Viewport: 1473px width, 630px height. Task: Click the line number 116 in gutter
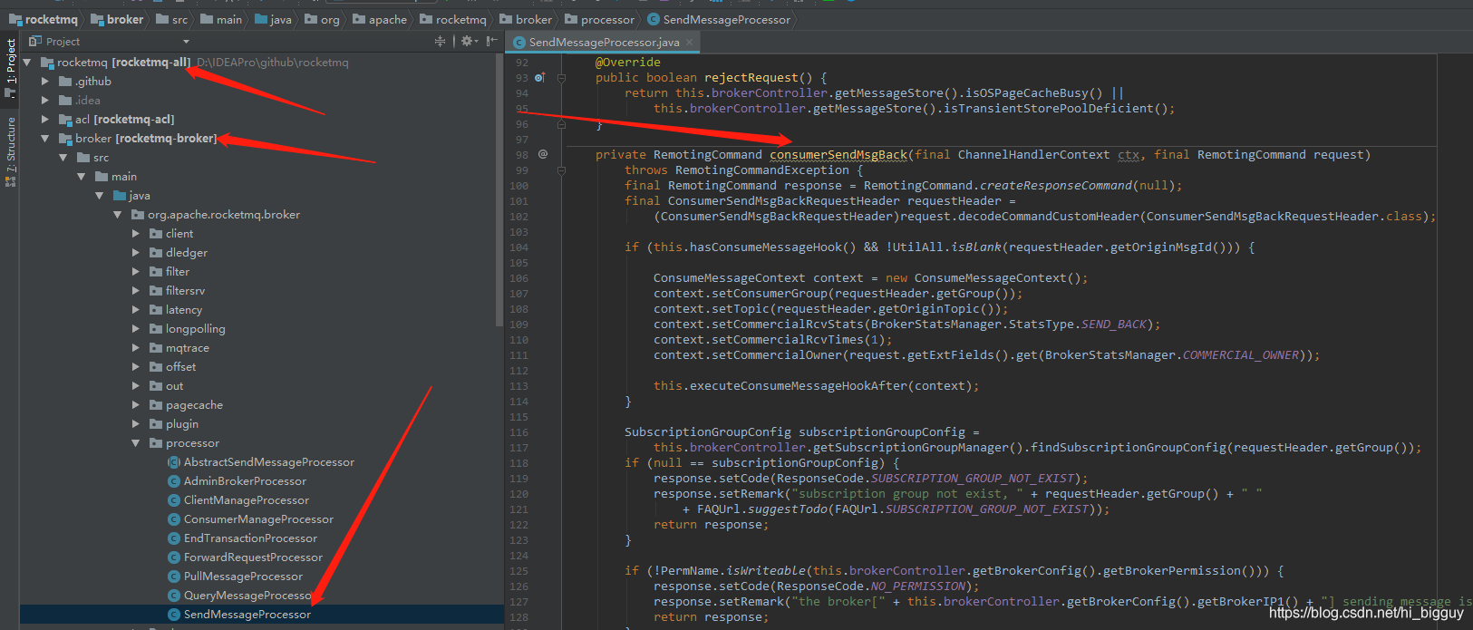(x=518, y=432)
